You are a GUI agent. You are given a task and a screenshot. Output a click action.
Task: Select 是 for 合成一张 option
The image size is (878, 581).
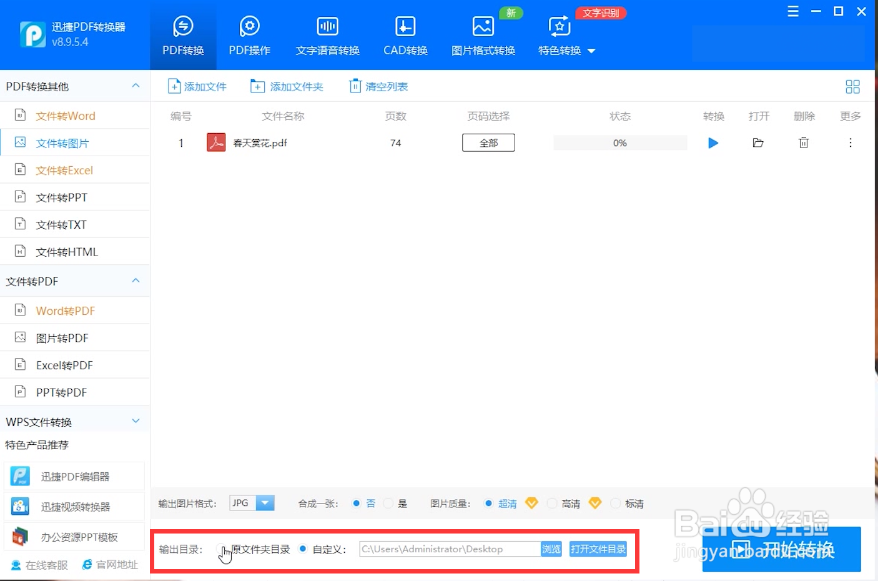[x=388, y=502]
